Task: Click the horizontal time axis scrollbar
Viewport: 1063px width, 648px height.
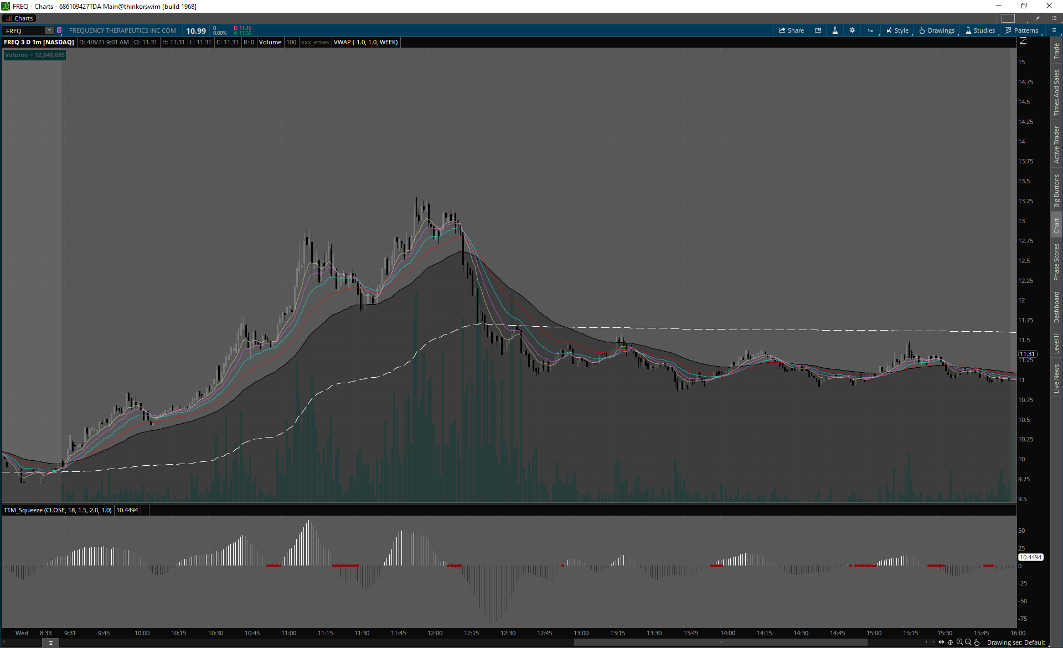Action: (x=720, y=642)
